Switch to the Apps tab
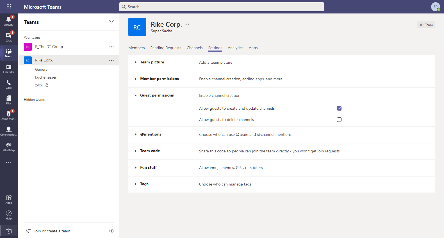 click(253, 48)
